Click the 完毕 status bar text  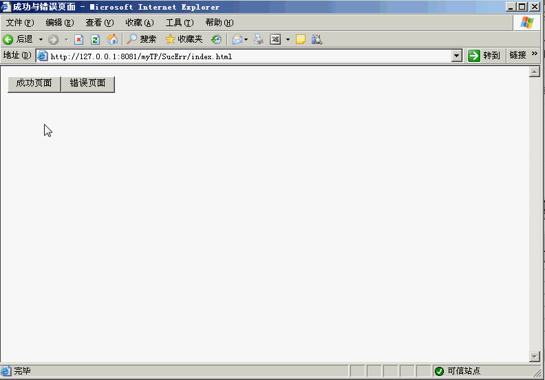[22, 371]
